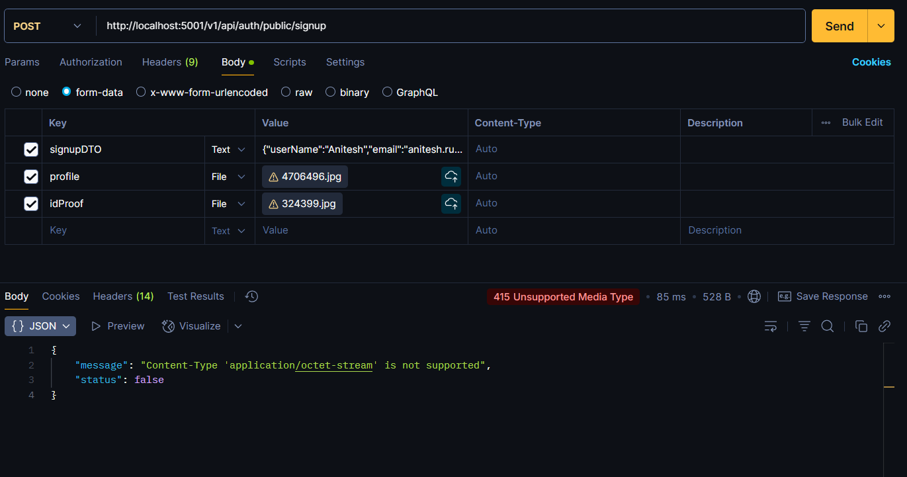
Task: Search within the response body
Action: coord(828,326)
